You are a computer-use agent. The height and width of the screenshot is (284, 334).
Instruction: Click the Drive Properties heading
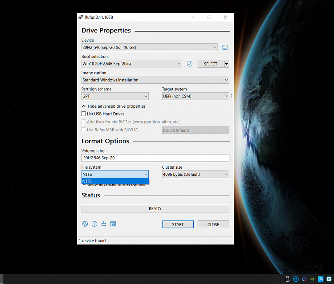(x=106, y=30)
